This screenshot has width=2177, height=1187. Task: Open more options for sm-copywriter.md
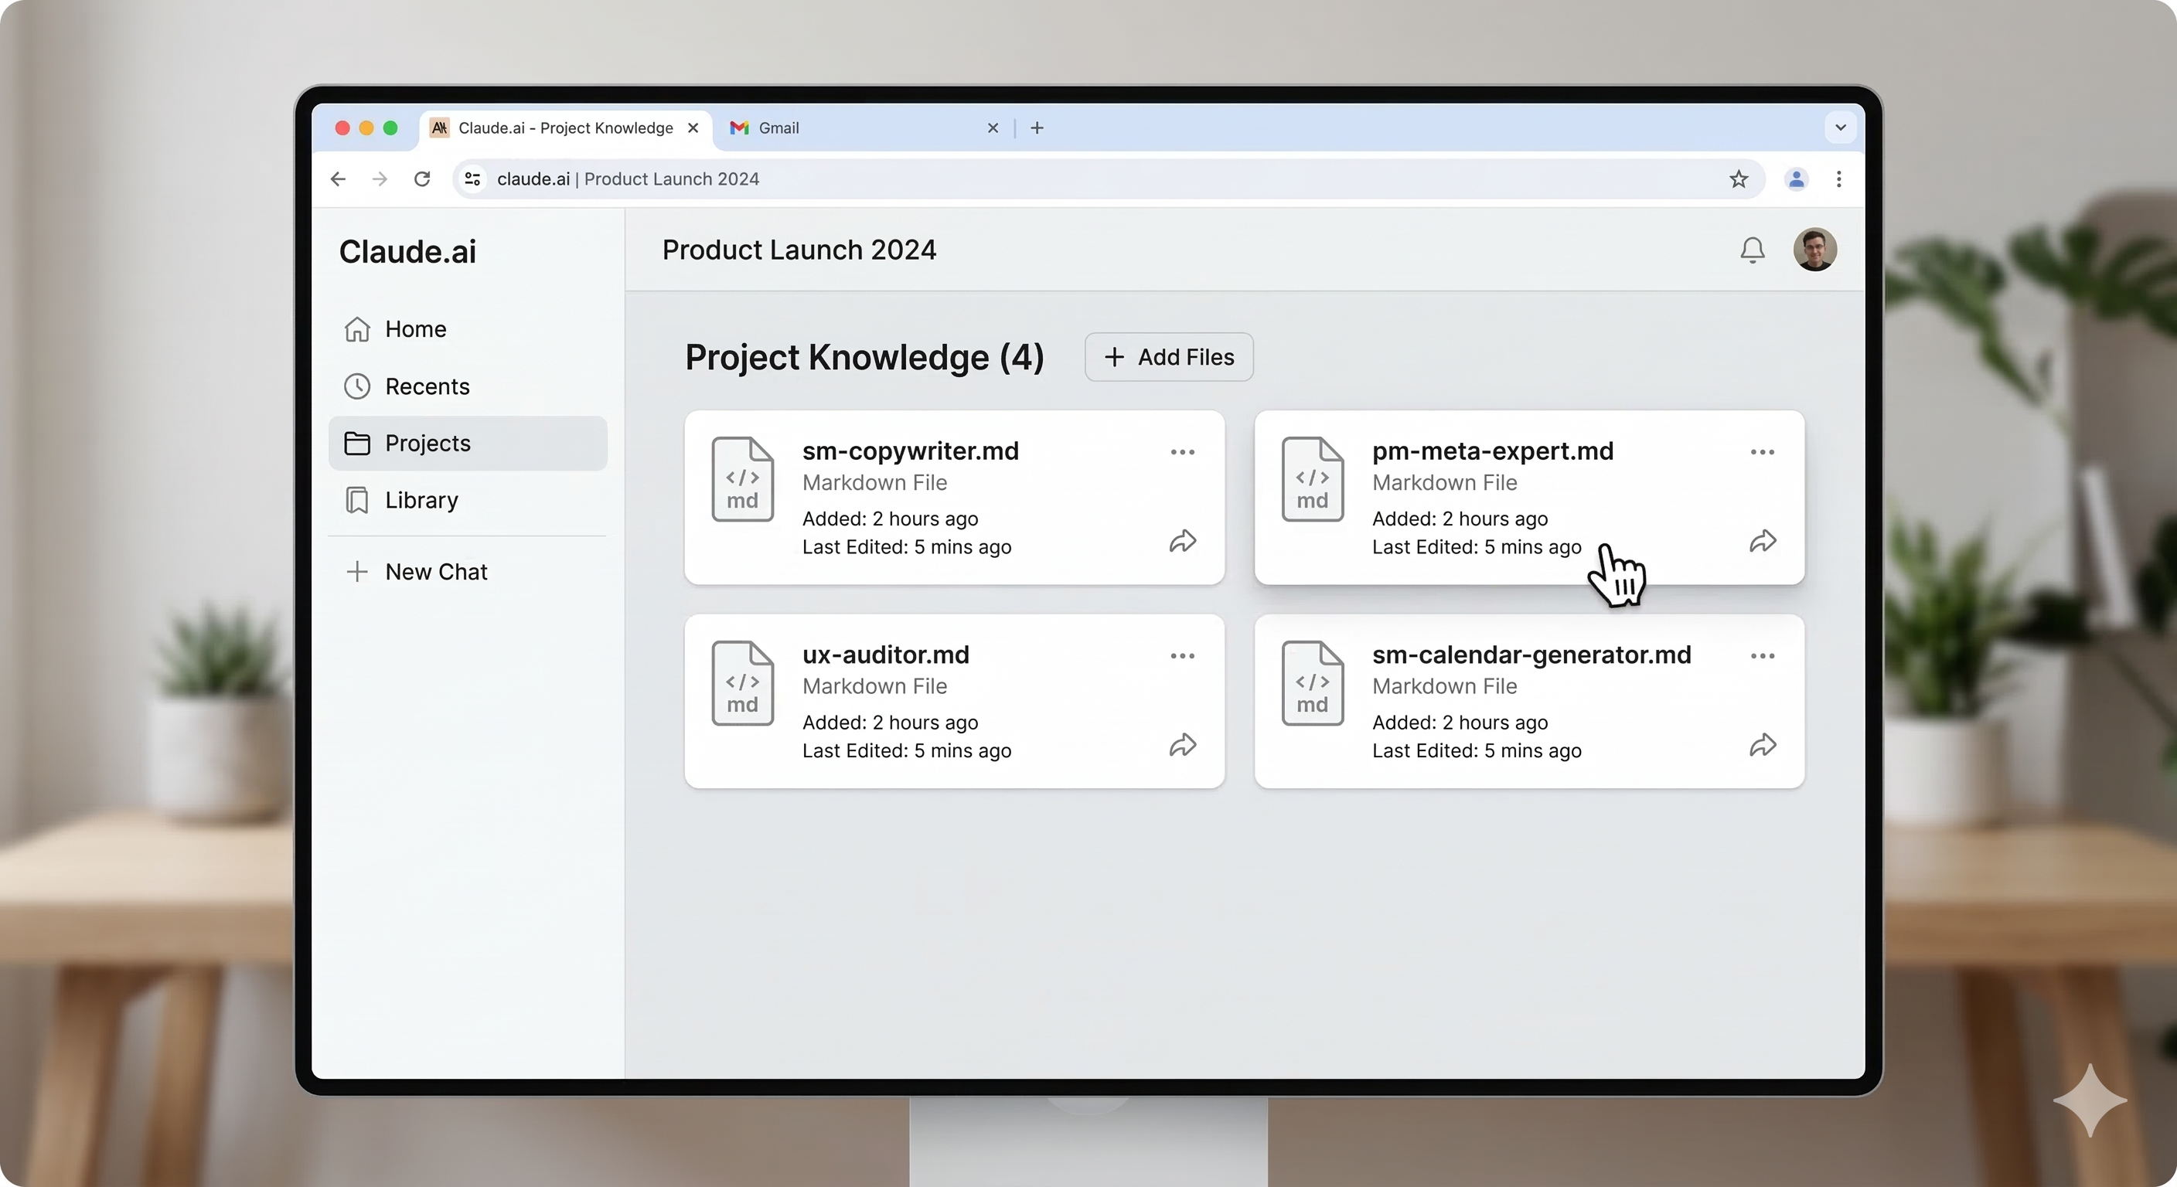point(1182,452)
